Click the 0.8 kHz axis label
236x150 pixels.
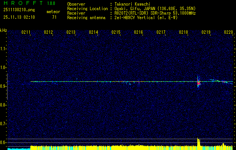3,105
